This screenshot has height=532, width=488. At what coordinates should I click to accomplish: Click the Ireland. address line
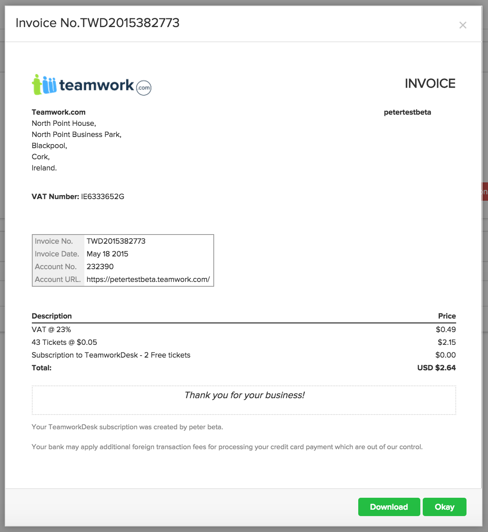[x=44, y=168]
